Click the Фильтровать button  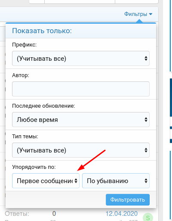tap(128, 200)
